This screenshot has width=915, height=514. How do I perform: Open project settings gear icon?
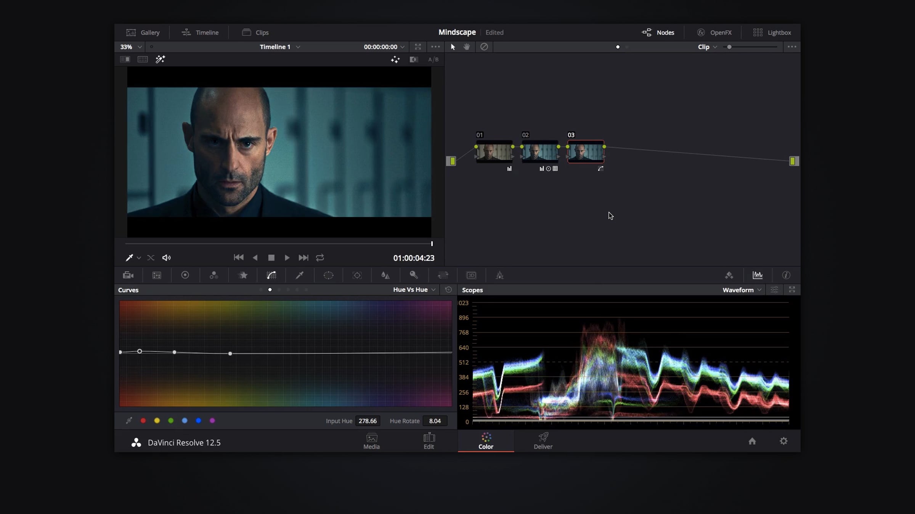(783, 441)
